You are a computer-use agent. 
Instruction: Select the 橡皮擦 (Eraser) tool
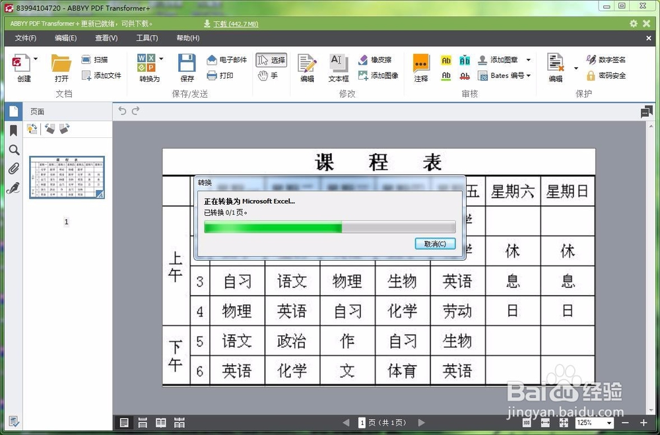click(375, 60)
